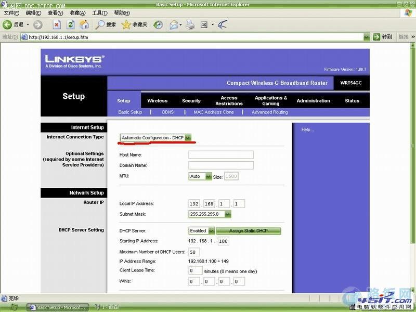Open the MTU Auto dropdown

[209, 176]
